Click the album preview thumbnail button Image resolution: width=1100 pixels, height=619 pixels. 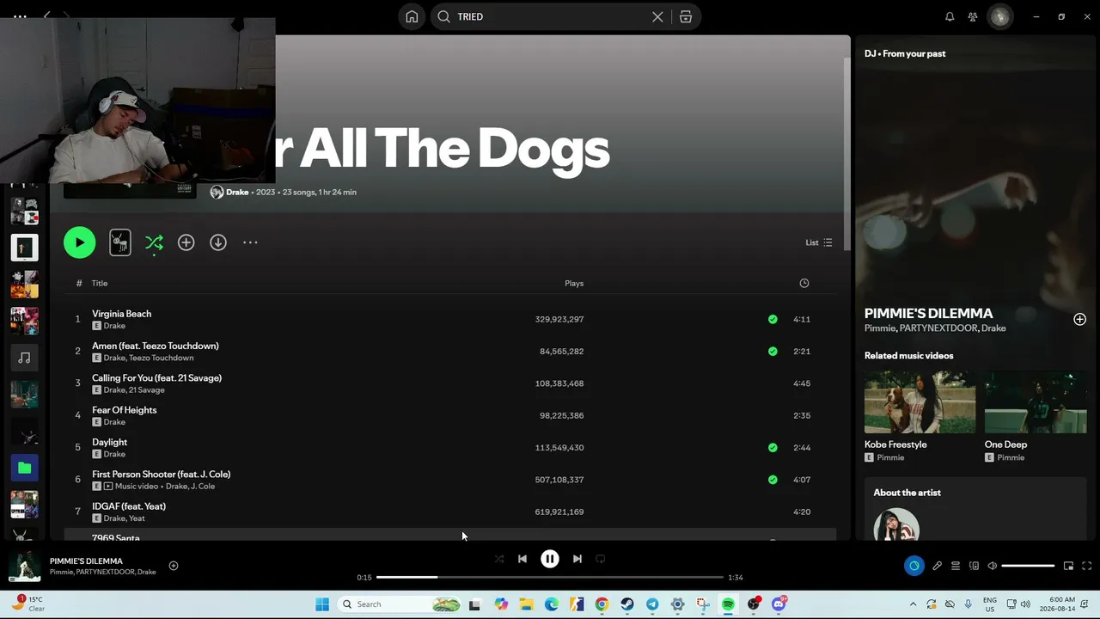[x=120, y=242]
